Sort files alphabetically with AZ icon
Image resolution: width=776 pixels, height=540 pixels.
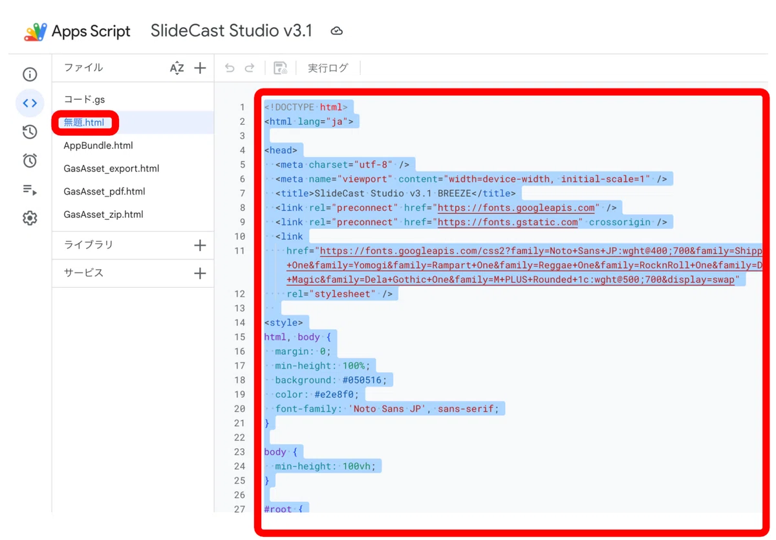coord(177,68)
